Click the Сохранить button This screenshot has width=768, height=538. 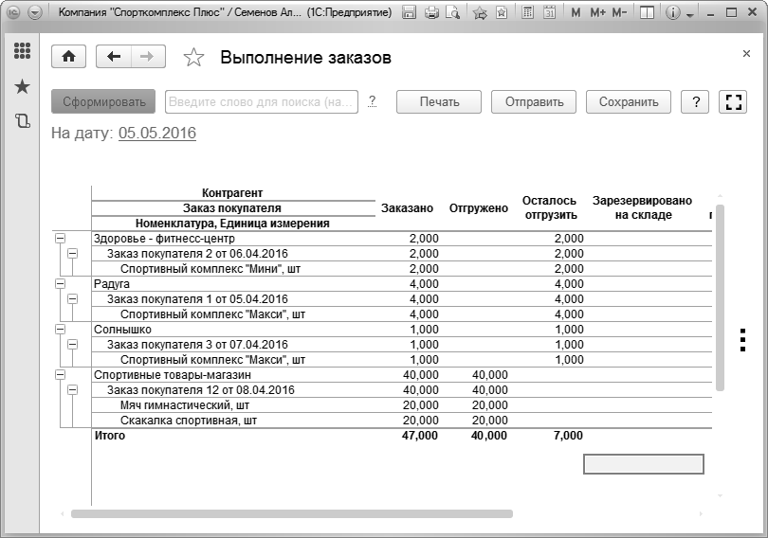[629, 101]
